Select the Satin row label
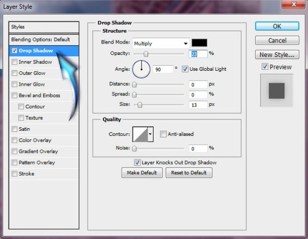The width and height of the screenshot is (308, 239). coord(24,129)
